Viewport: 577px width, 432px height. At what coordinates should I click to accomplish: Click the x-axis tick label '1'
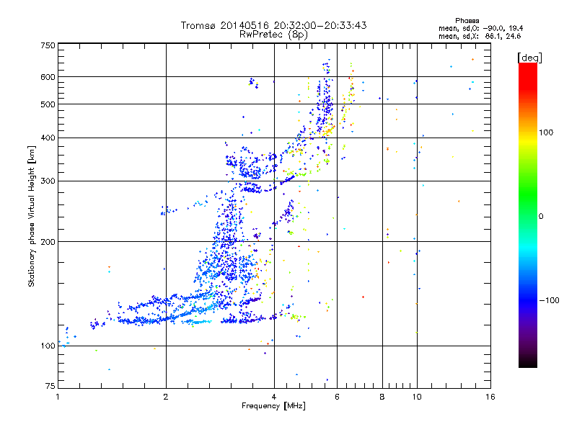[58, 397]
